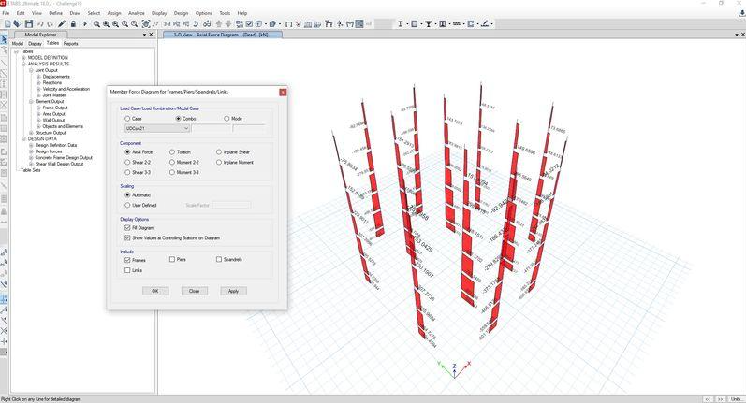Expand the Frame Output tree node
This screenshot has width=746, height=403.
click(38, 108)
